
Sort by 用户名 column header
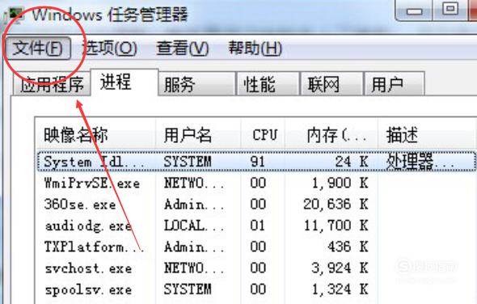(x=198, y=135)
